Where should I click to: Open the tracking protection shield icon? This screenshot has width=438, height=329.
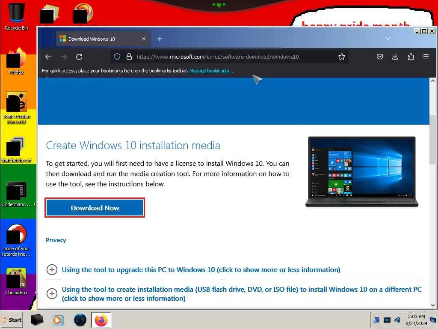tap(117, 57)
